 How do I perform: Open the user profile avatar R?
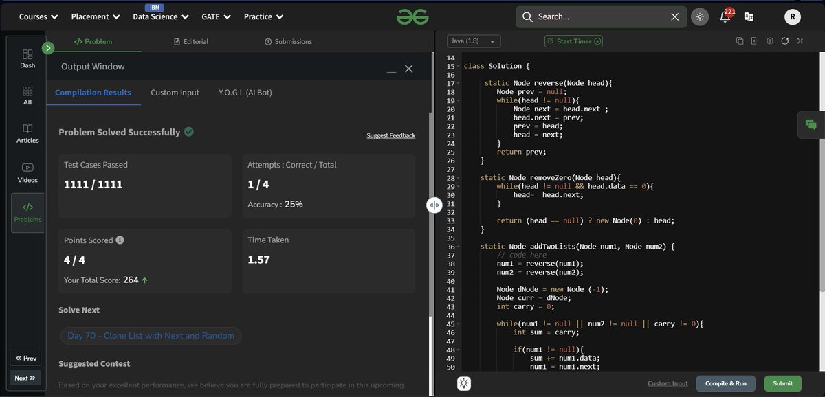pos(792,17)
